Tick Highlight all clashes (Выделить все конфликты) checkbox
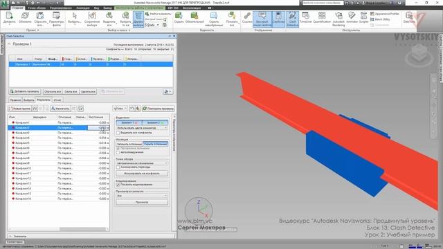 pos(118,133)
